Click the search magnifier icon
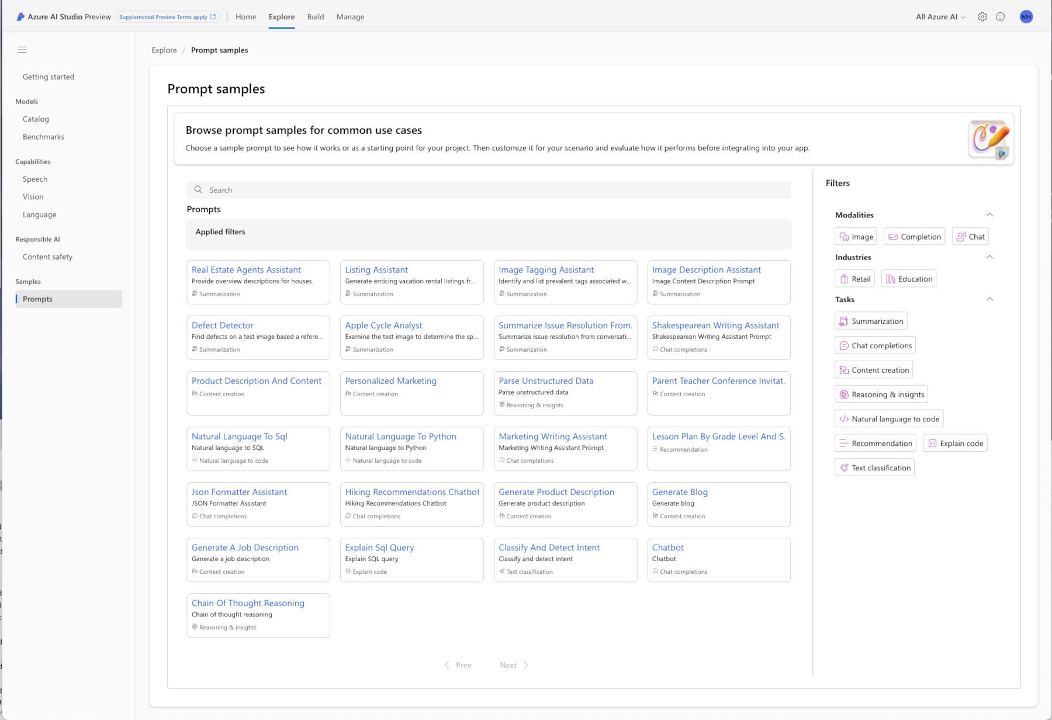Image resolution: width=1052 pixels, height=720 pixels. [x=199, y=189]
